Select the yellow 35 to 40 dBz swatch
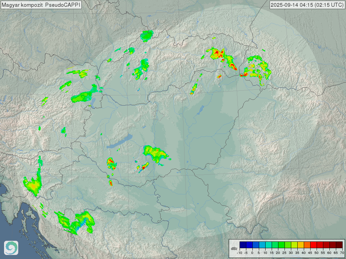Image resolution: width=346 pixels, height=259 pixels. click(x=301, y=245)
